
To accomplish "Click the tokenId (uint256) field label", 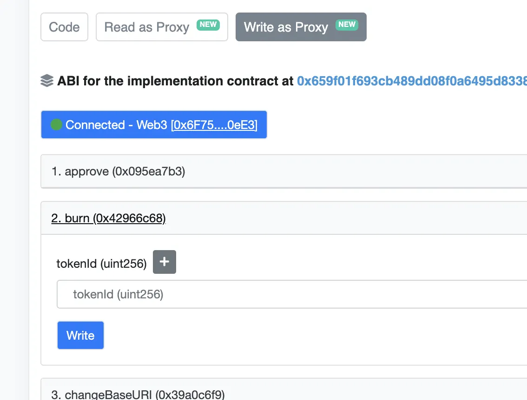I will coord(101,264).
